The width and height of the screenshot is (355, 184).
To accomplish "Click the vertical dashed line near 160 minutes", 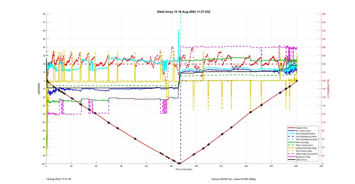I will pos(180,89).
